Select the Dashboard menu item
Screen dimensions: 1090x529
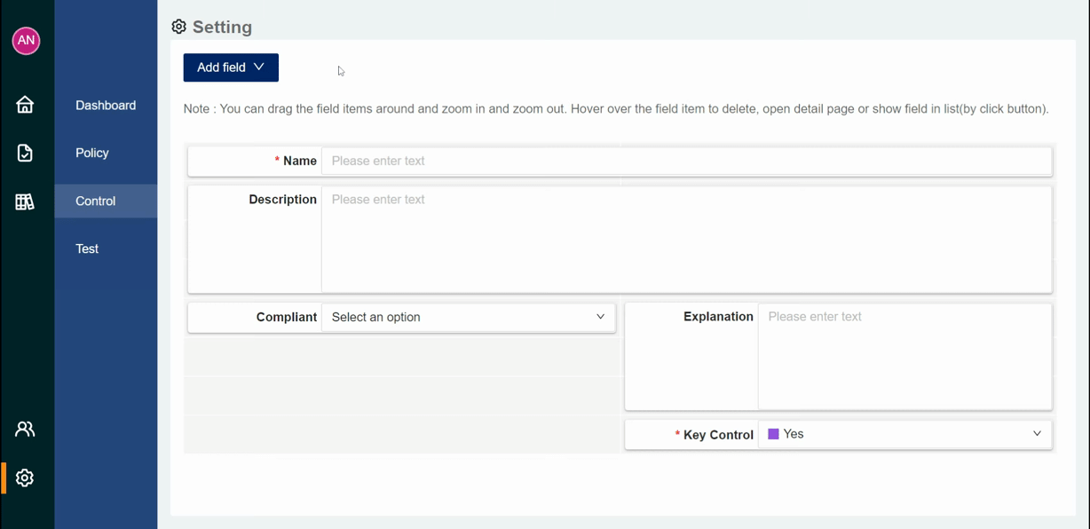106,105
